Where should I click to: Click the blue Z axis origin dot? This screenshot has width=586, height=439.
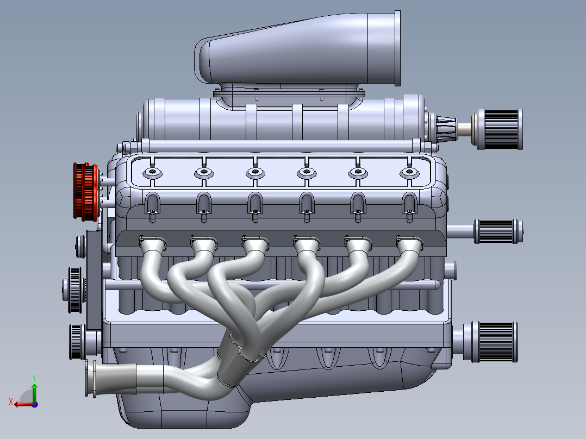coord(35,405)
